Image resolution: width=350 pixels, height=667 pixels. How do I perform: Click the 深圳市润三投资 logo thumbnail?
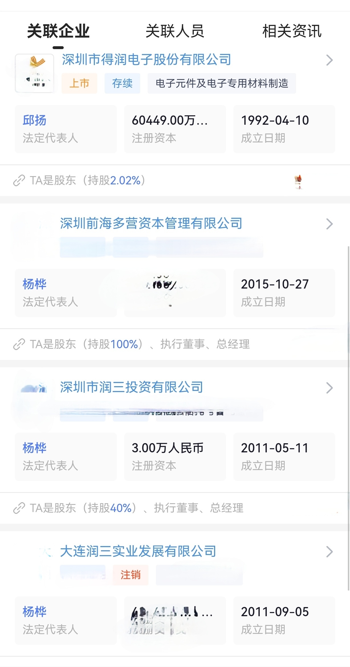tap(34, 389)
